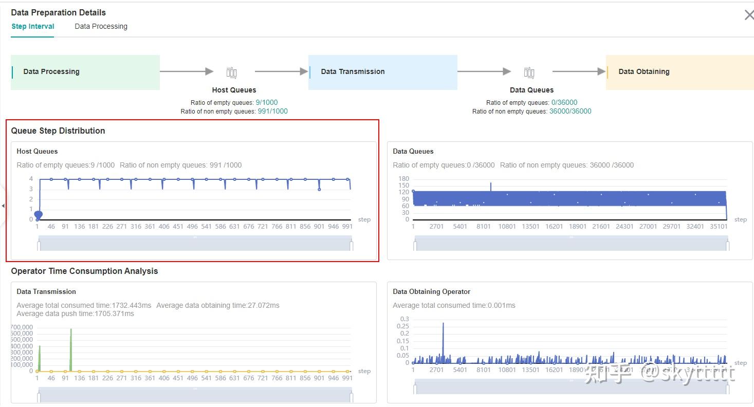
Task: Click the Data Queues zoom slider right handle
Action: point(728,246)
